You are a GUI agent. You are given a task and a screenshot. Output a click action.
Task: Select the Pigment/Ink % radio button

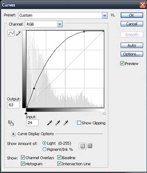click(x=44, y=149)
